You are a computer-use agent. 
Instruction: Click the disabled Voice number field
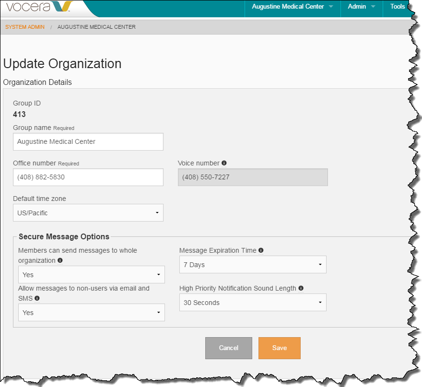point(253,177)
